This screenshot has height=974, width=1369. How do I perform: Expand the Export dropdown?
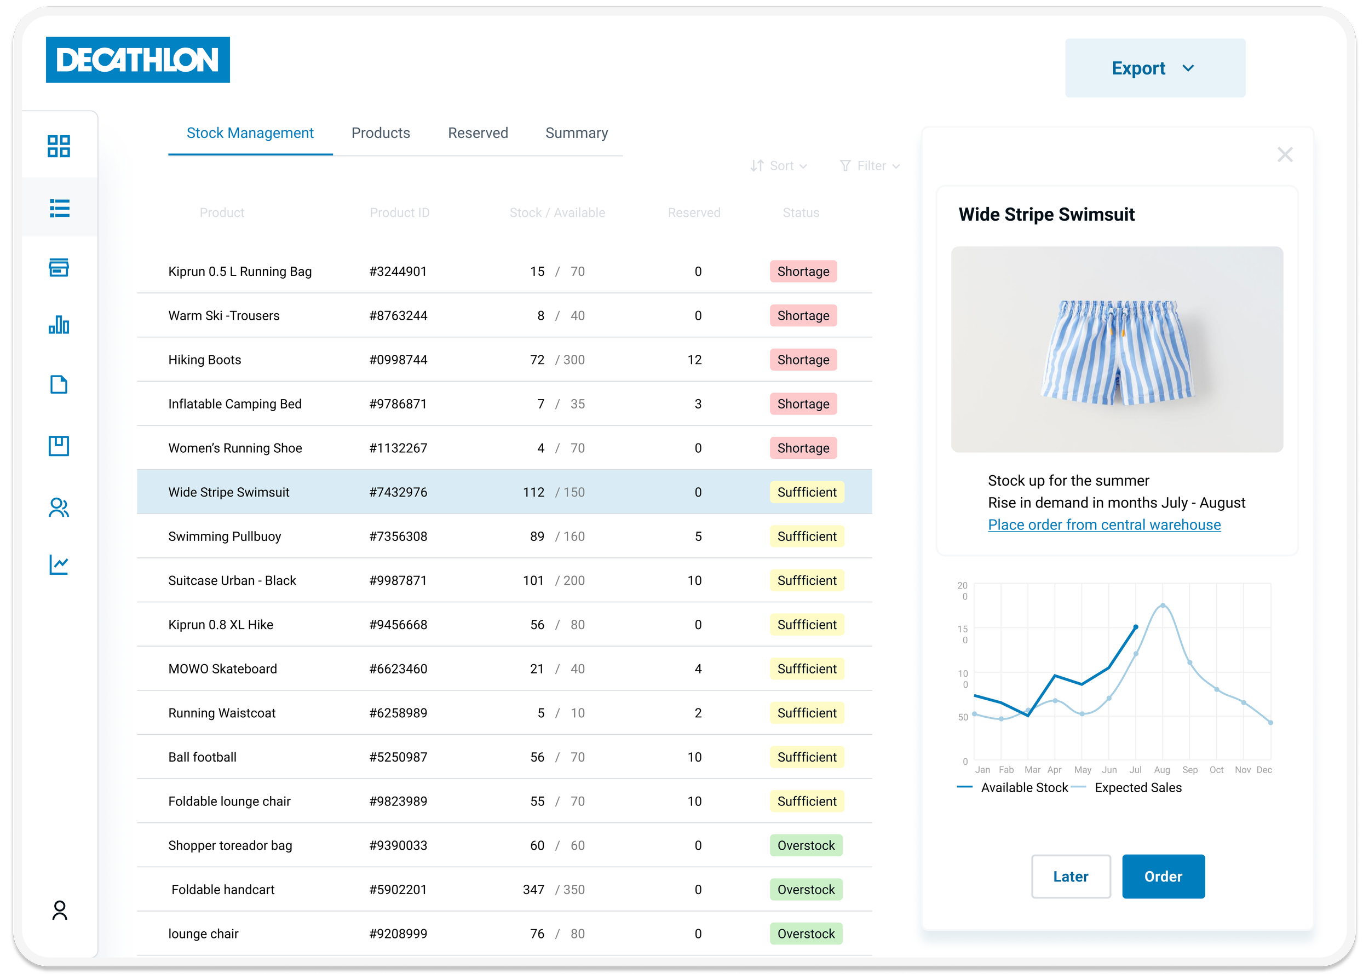tap(1154, 68)
